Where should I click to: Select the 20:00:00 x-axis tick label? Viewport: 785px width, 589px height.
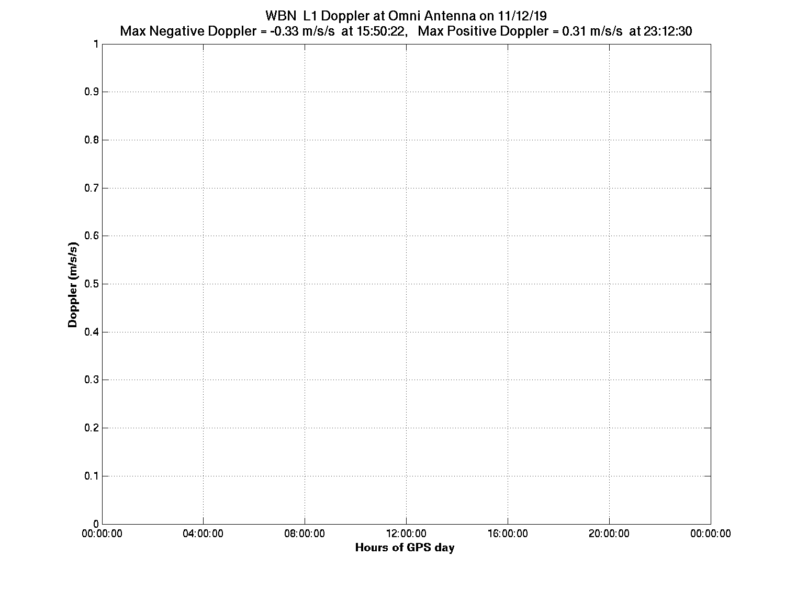pos(609,534)
